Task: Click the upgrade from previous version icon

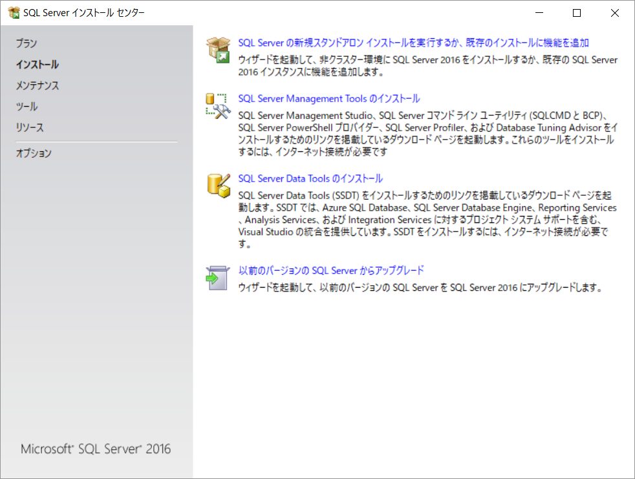Action: pos(218,278)
